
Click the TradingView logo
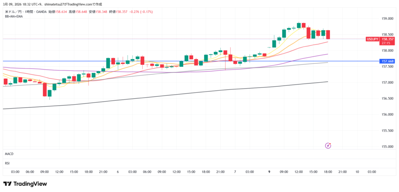tap(25, 183)
